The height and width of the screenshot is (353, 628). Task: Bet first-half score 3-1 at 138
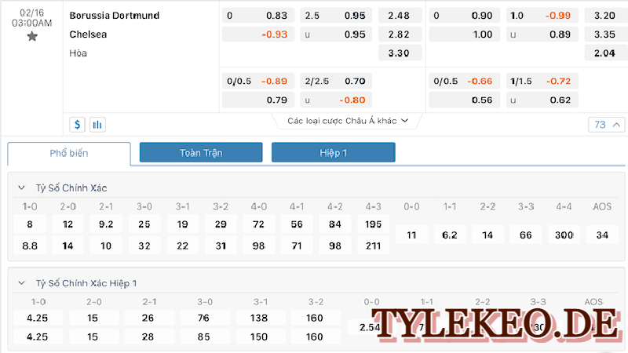tap(259, 318)
